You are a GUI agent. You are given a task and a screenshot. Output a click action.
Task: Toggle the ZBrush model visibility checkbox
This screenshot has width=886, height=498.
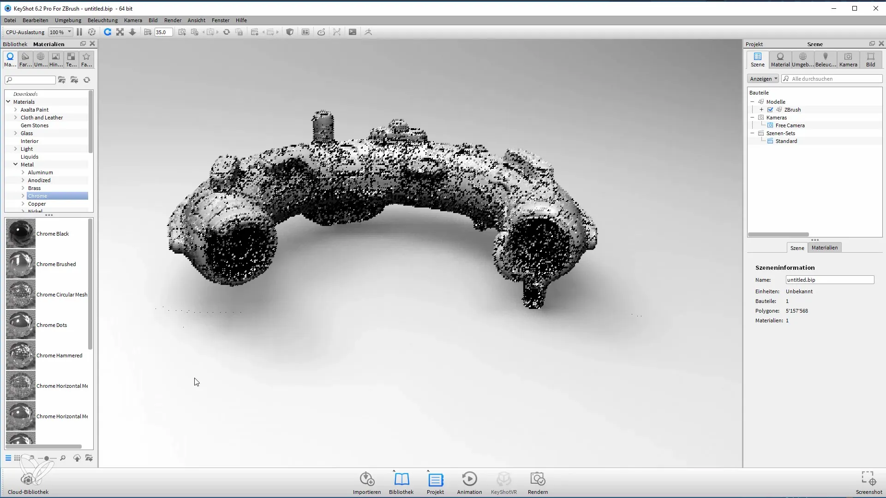click(770, 110)
